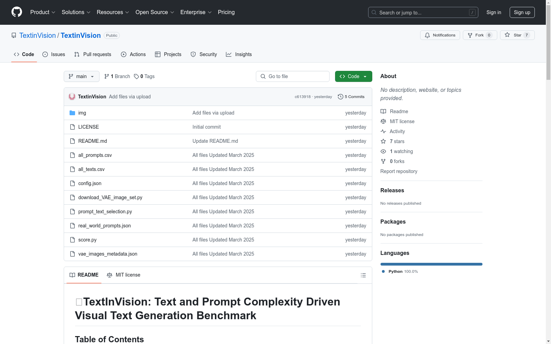Image resolution: width=551 pixels, height=344 pixels.
Task: Open the TextinVision owner profile link
Action: [x=38, y=35]
